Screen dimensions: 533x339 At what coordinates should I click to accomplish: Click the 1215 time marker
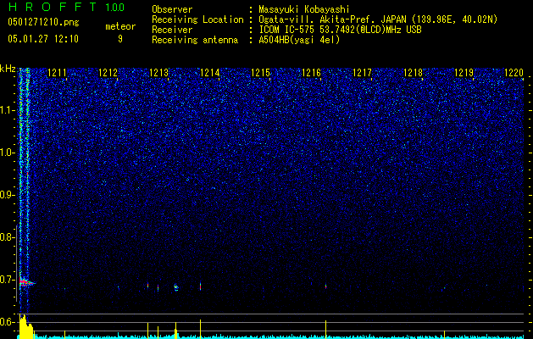coord(260,73)
